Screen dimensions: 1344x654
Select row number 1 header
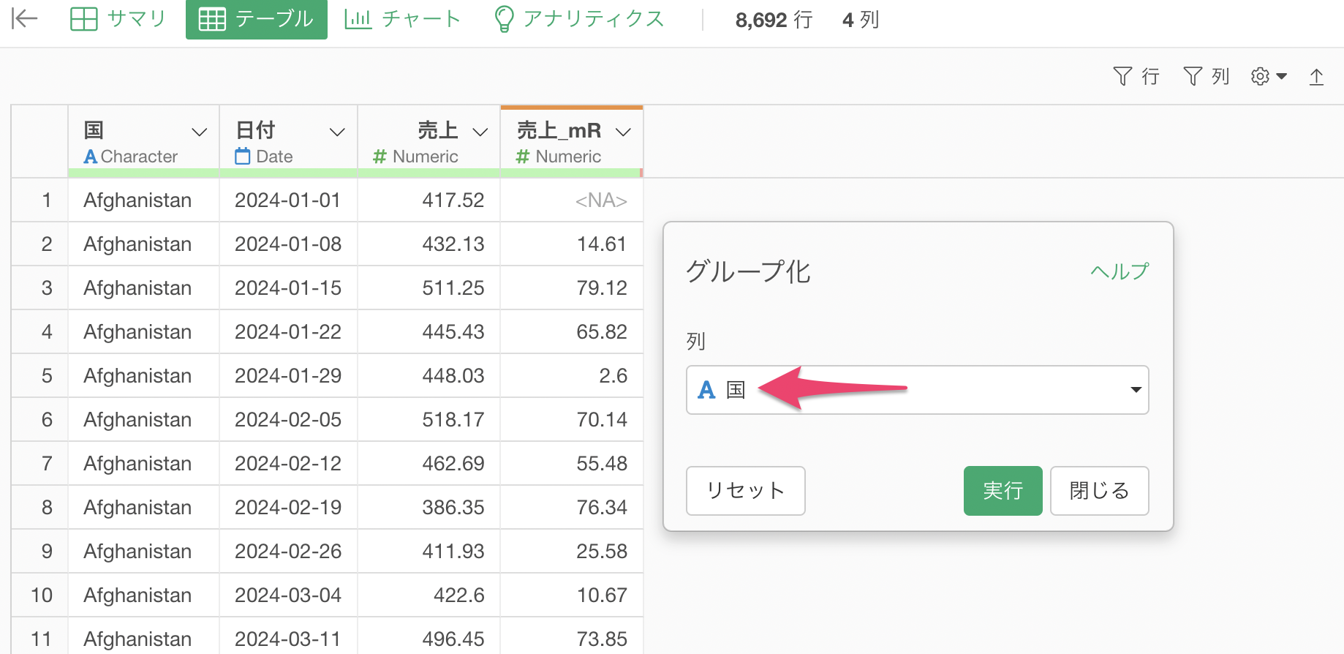(40, 200)
